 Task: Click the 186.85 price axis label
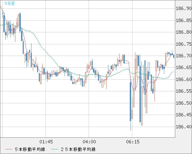[184, 20]
